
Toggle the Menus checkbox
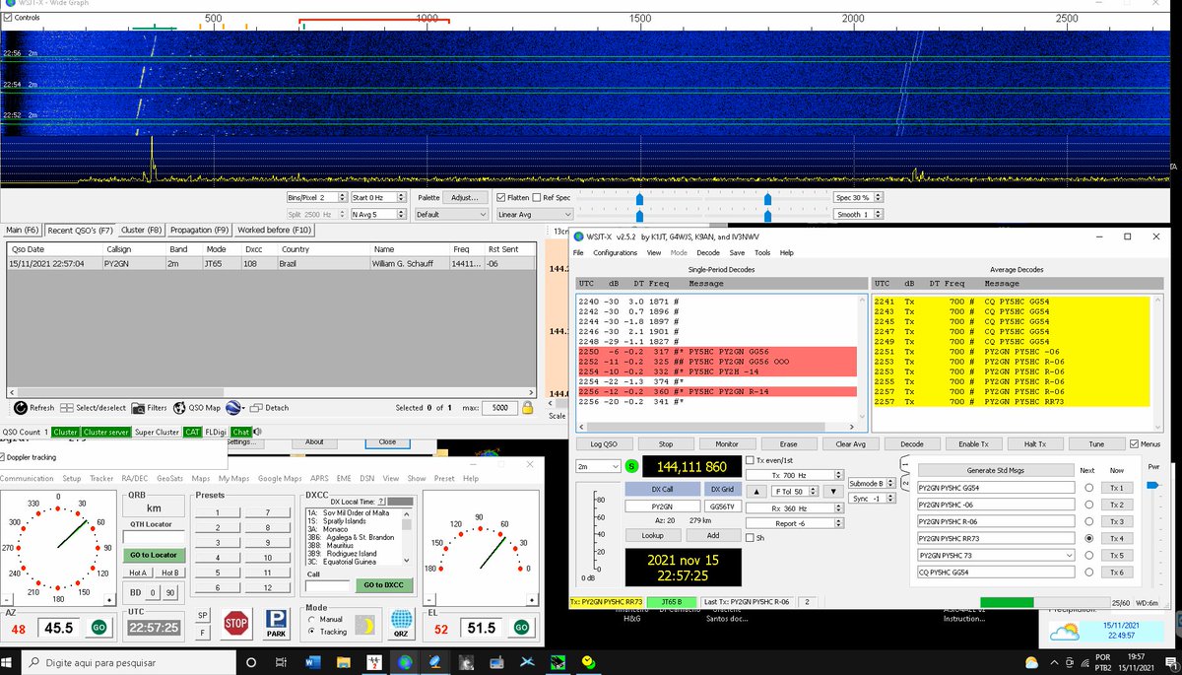[1134, 444]
